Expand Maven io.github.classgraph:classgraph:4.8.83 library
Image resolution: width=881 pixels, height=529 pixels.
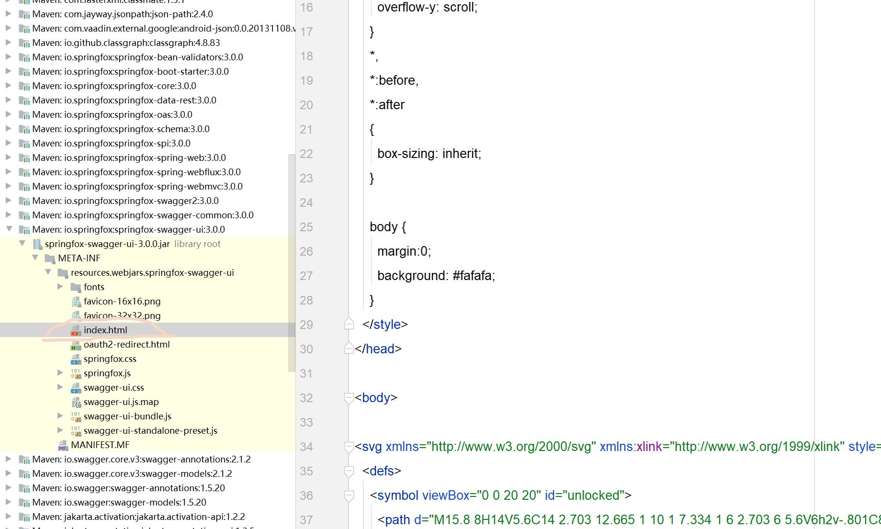[9, 42]
